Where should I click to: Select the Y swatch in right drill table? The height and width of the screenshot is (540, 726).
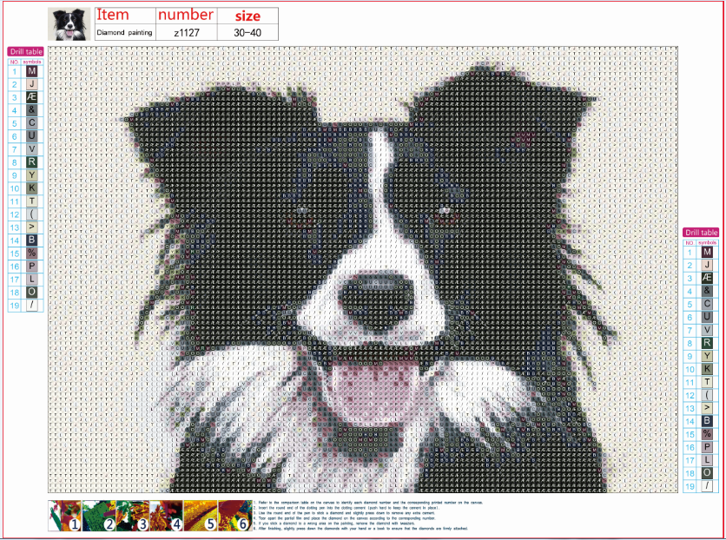click(707, 356)
